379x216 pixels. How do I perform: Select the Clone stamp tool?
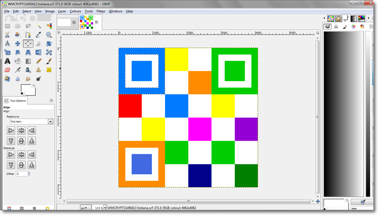click(39, 70)
